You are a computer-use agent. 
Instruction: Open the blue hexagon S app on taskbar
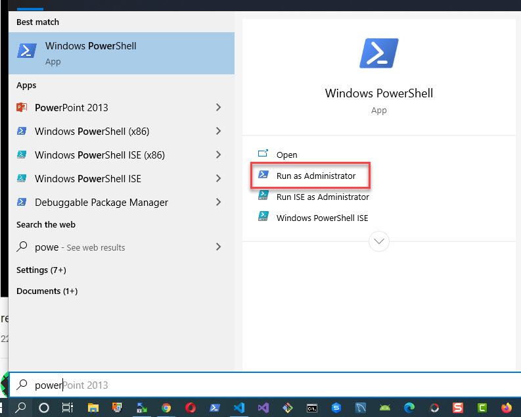point(336,407)
